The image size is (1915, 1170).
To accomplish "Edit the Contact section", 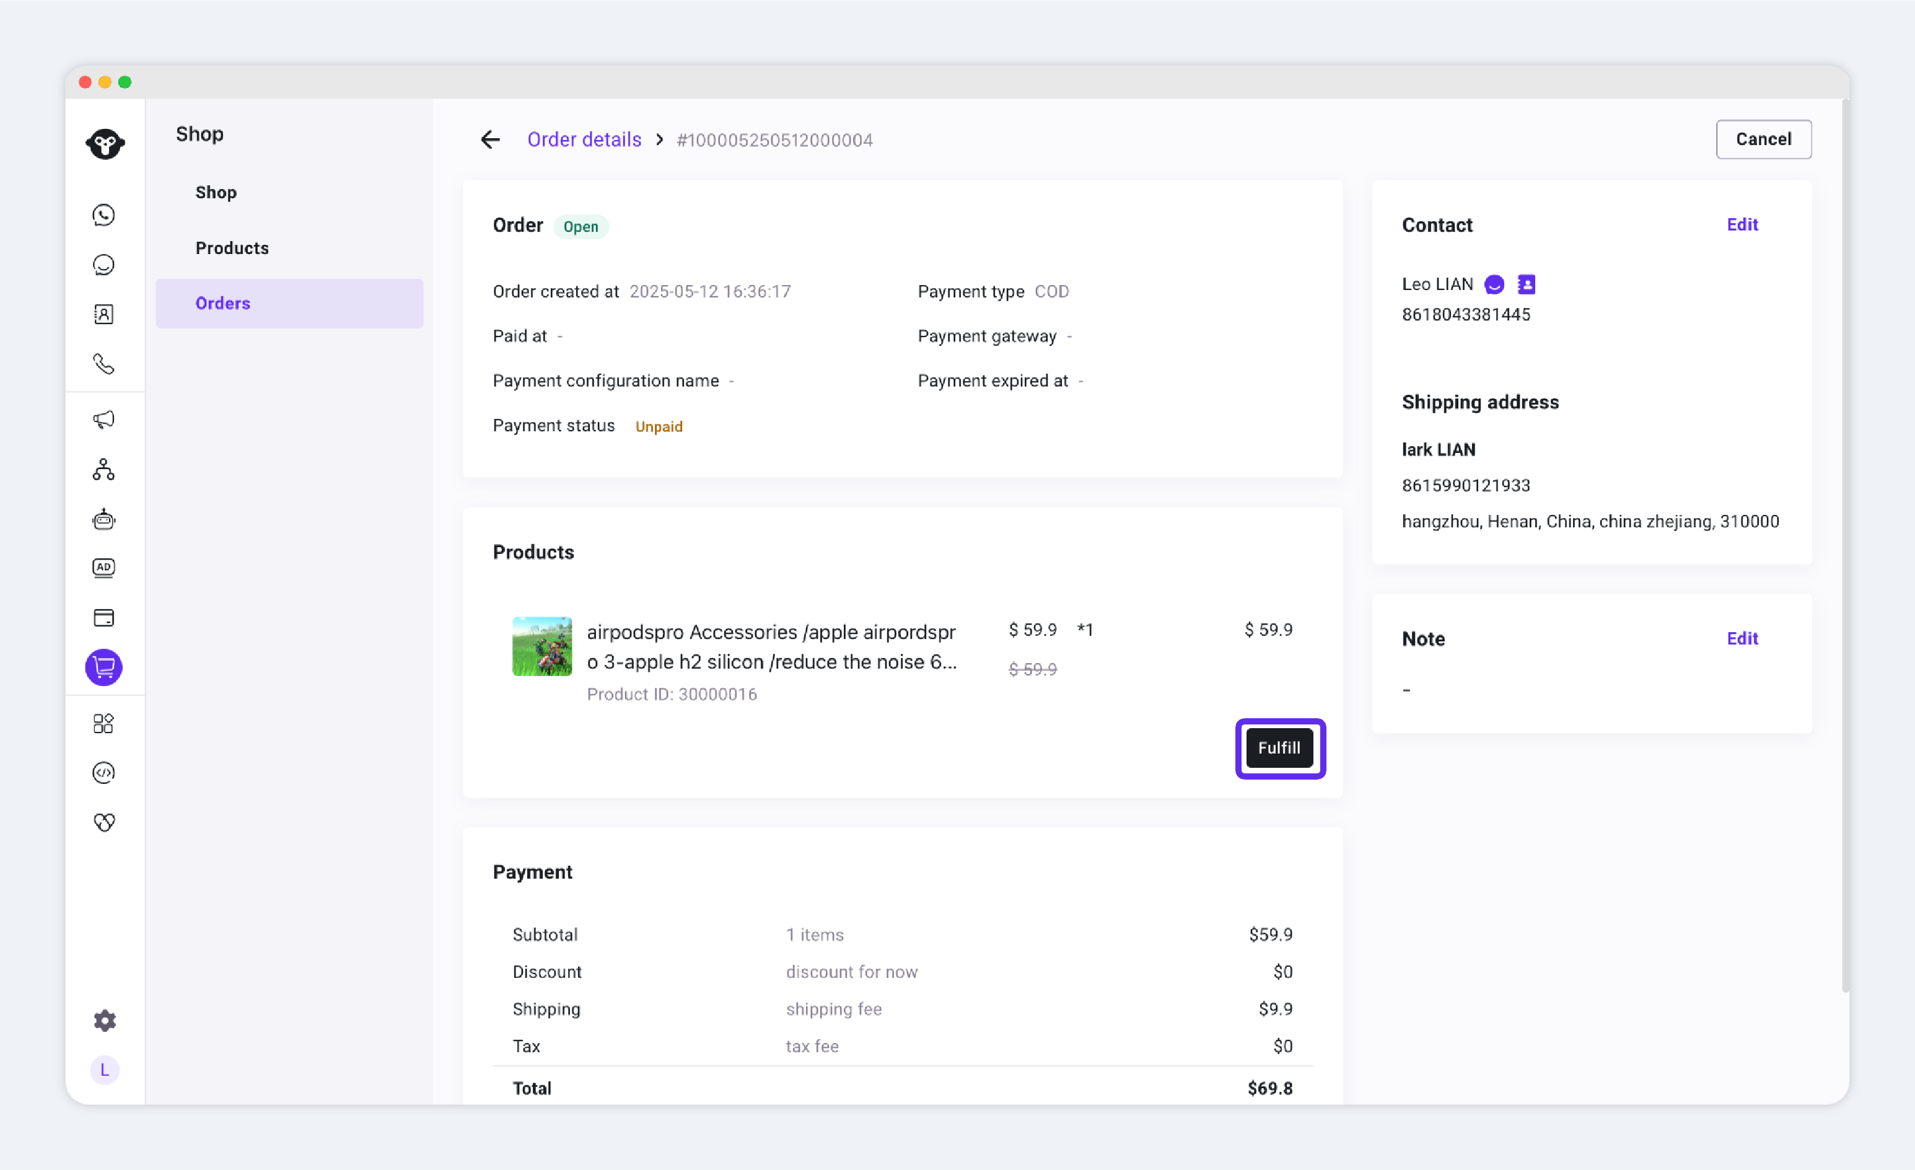I will [x=1742, y=225].
